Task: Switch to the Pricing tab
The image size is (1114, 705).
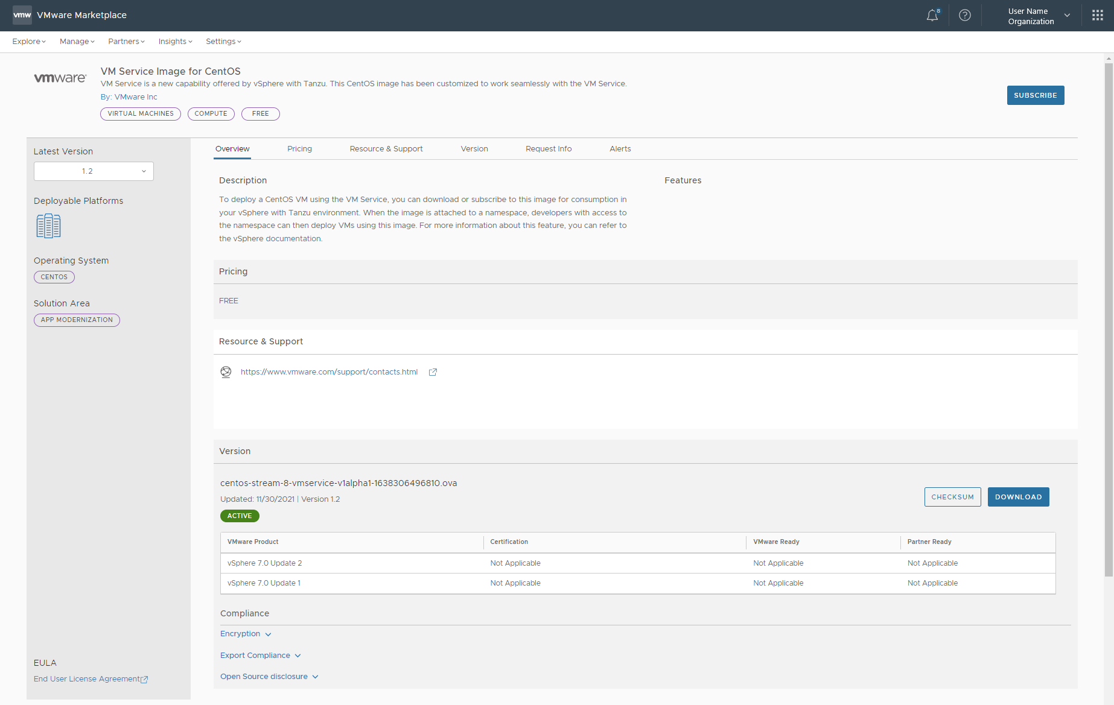Action: click(x=299, y=149)
